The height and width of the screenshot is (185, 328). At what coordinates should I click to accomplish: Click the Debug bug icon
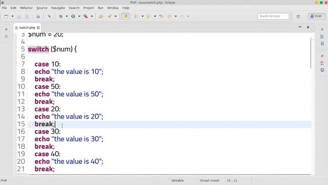pos(60,16)
